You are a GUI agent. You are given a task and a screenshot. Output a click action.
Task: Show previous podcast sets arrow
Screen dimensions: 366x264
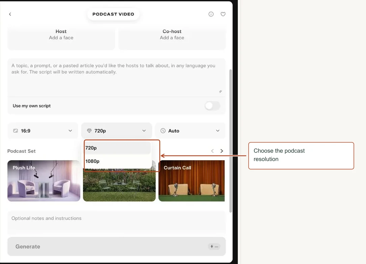(213, 151)
